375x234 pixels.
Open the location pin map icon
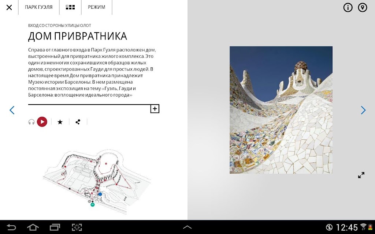tap(363, 7)
